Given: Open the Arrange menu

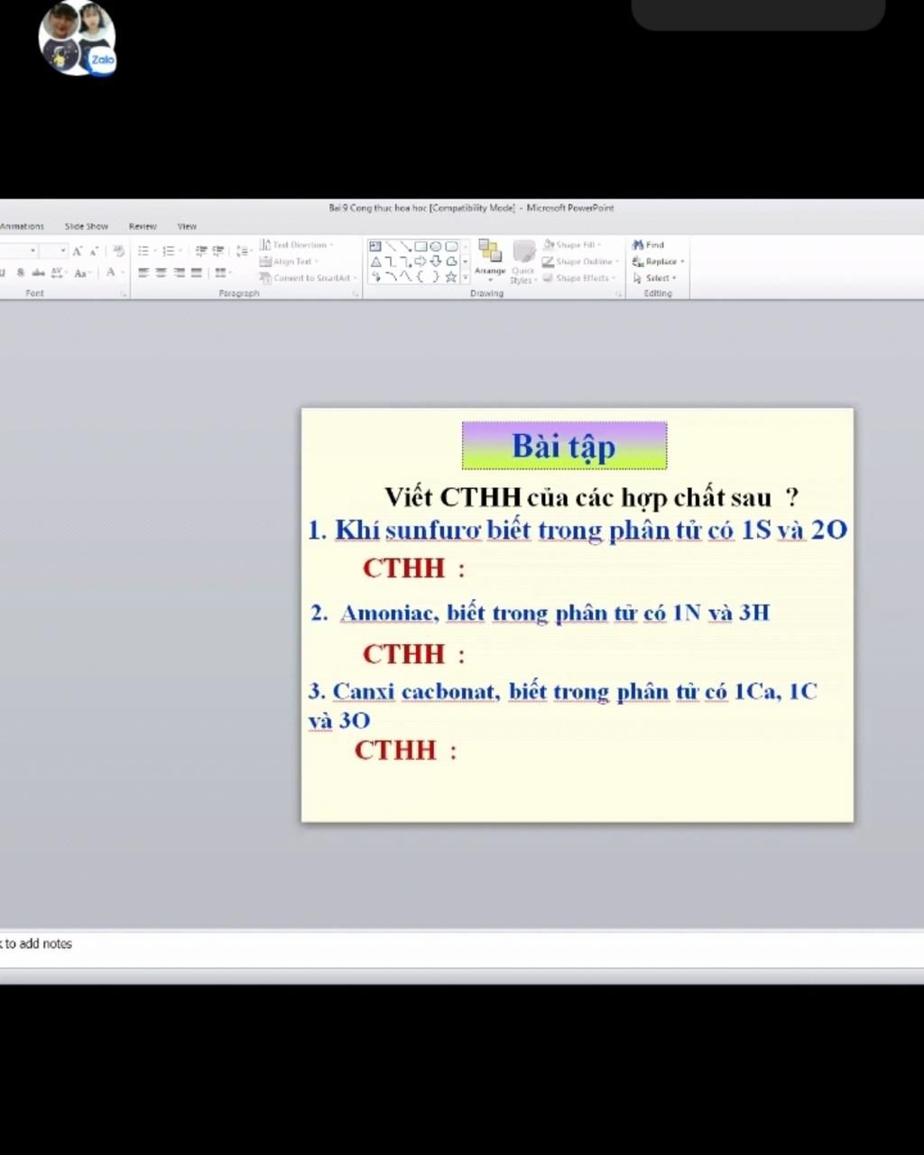Looking at the screenshot, I should tap(490, 261).
